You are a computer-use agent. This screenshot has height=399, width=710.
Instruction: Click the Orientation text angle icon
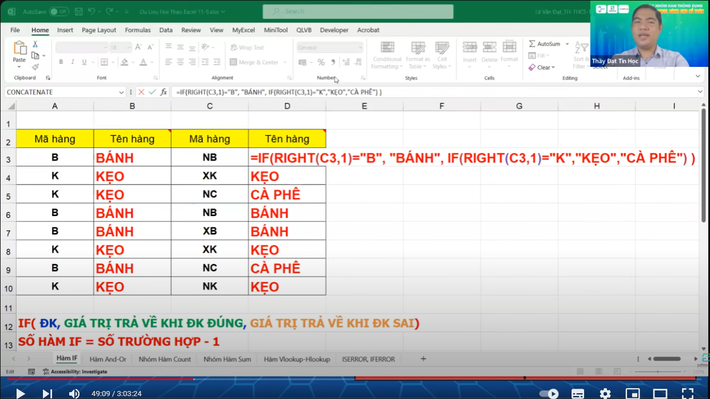point(205,47)
